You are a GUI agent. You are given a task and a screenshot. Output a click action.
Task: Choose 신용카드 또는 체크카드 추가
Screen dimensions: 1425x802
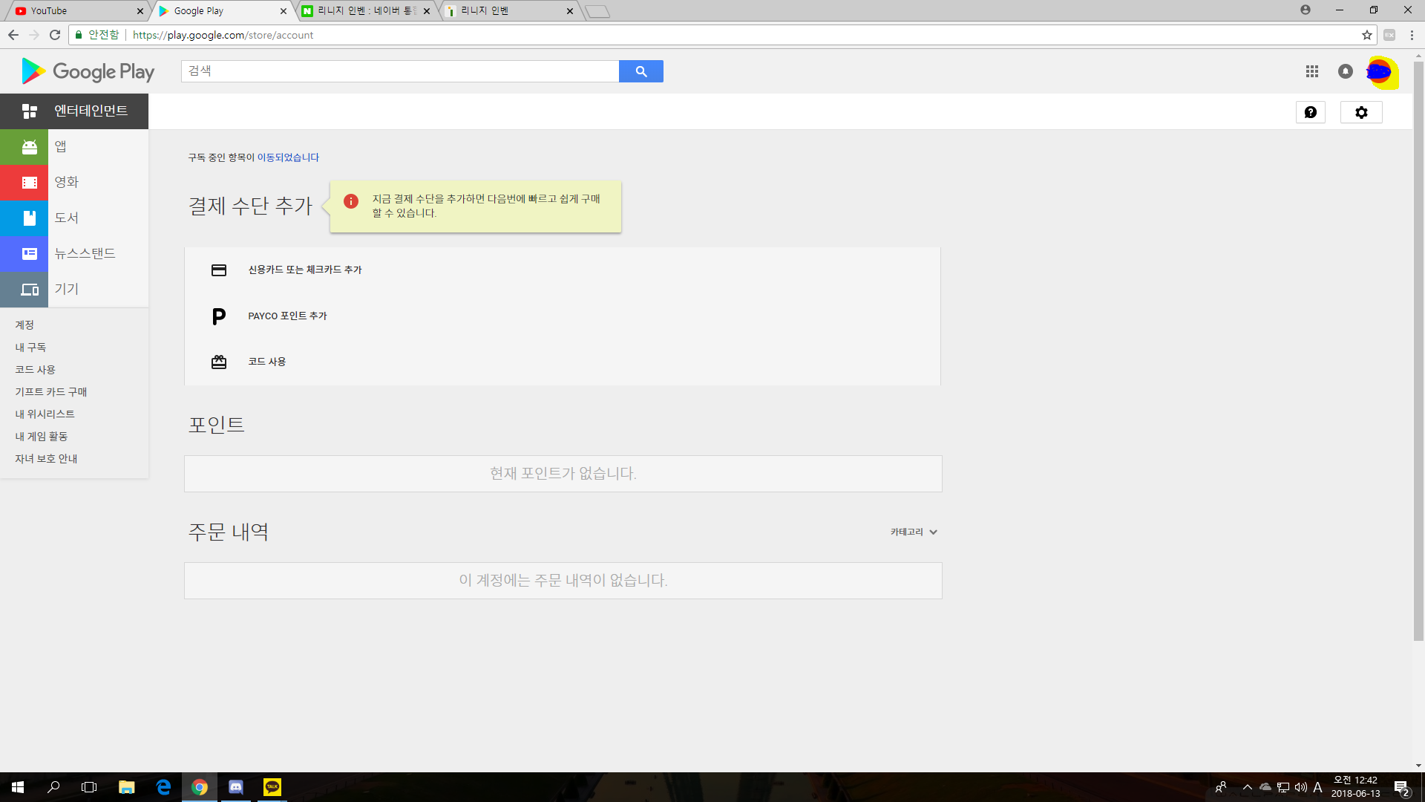click(x=305, y=270)
